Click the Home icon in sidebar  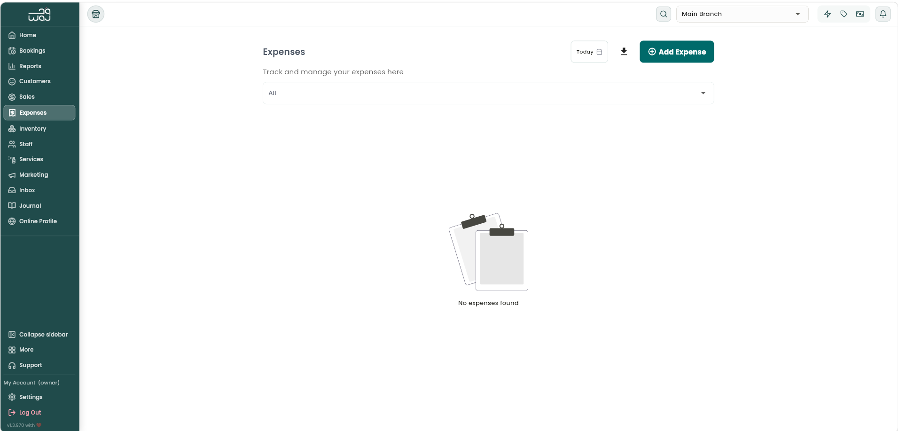(12, 35)
